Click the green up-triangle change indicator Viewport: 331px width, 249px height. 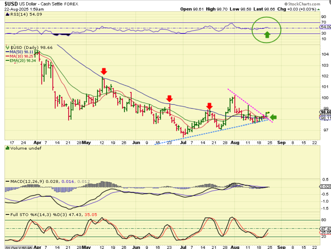tap(319, 9)
